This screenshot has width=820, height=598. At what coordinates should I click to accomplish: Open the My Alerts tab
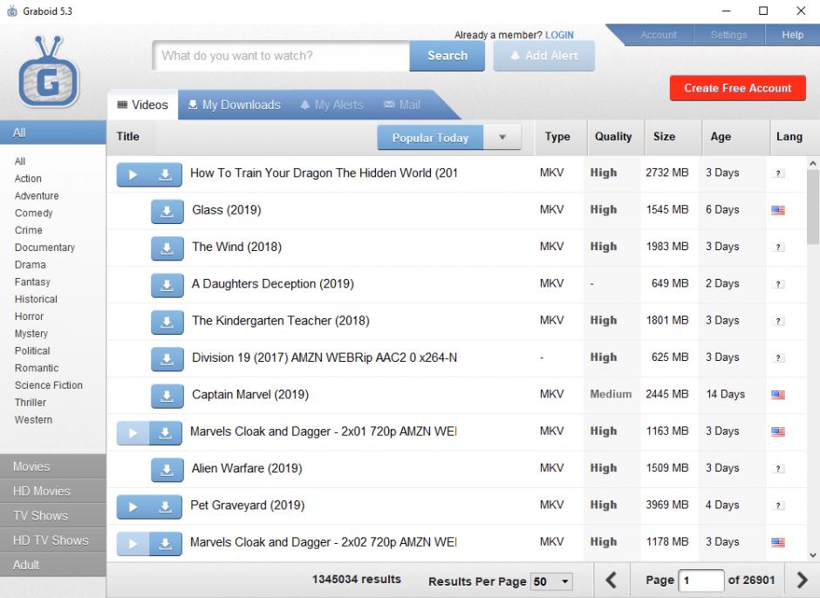(x=331, y=105)
